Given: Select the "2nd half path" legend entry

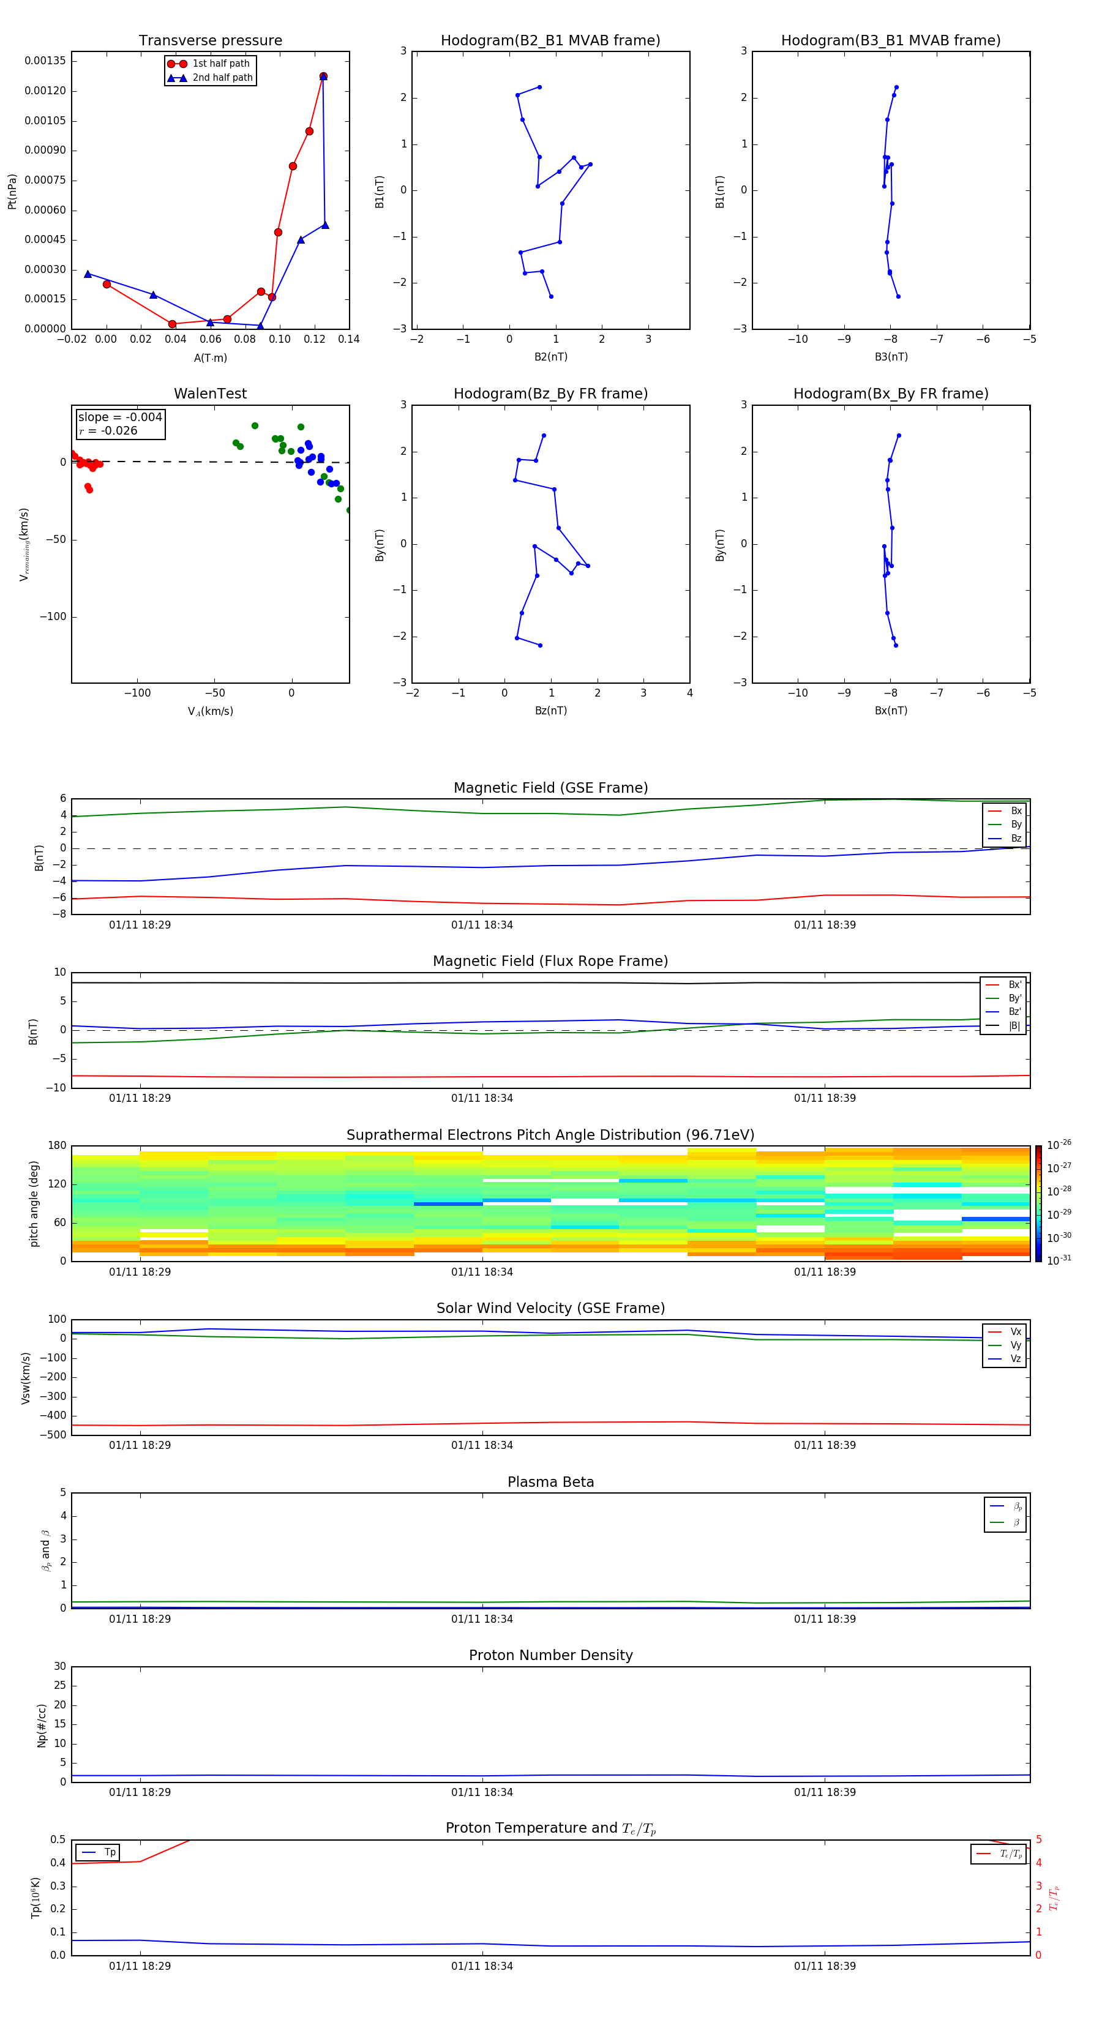Looking at the screenshot, I should (x=209, y=78).
